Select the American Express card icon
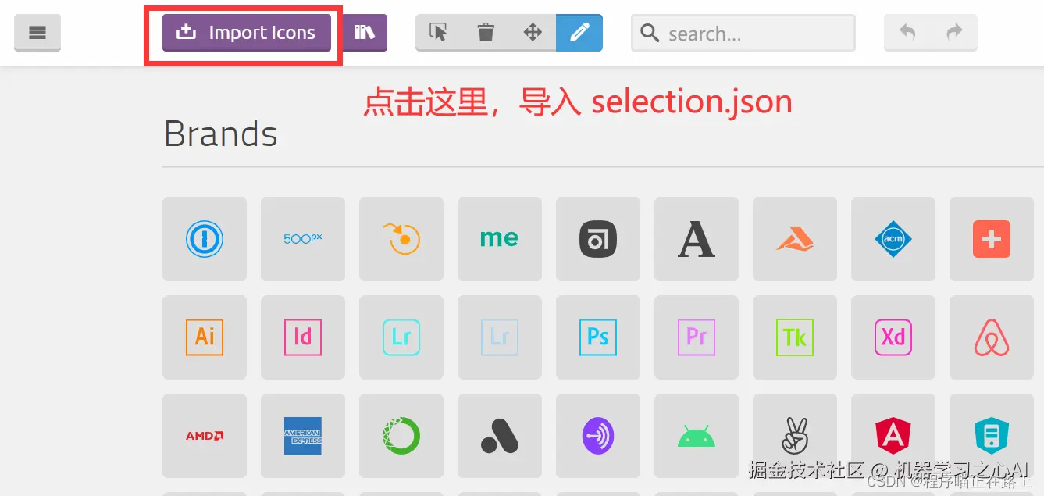Viewport: 1044px width, 496px height. [303, 436]
